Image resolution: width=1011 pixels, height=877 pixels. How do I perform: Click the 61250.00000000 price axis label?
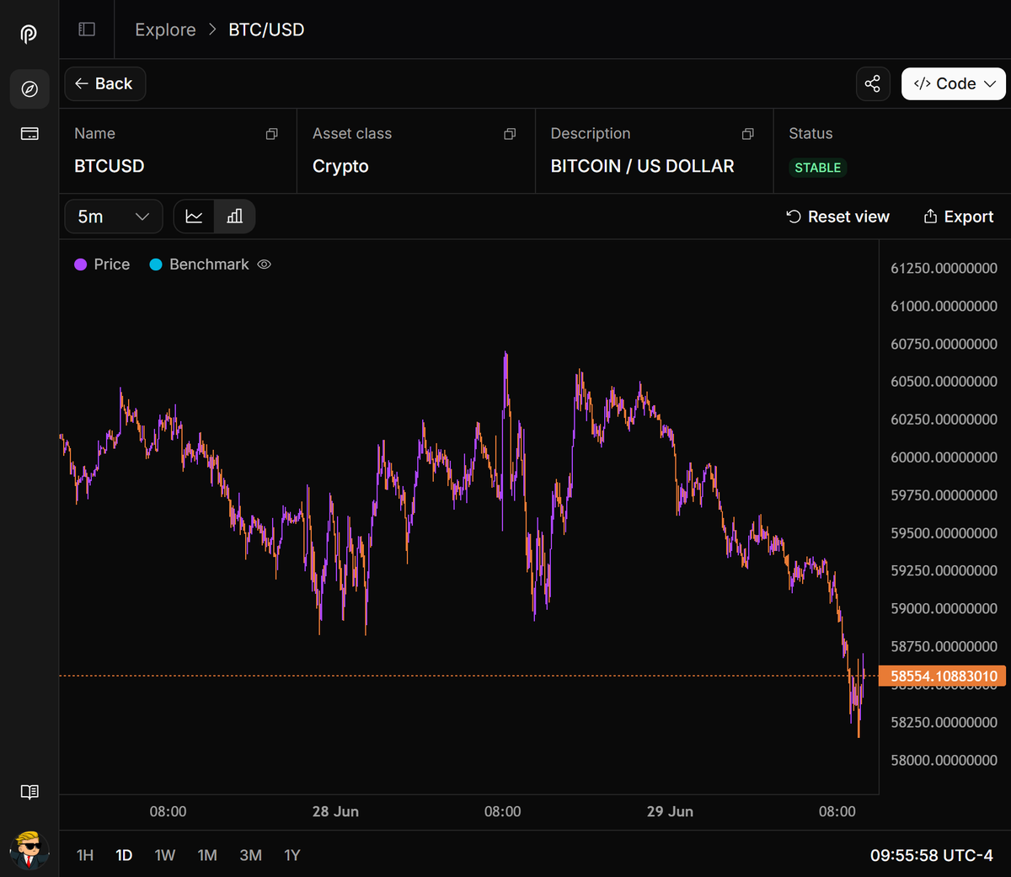[x=944, y=268]
